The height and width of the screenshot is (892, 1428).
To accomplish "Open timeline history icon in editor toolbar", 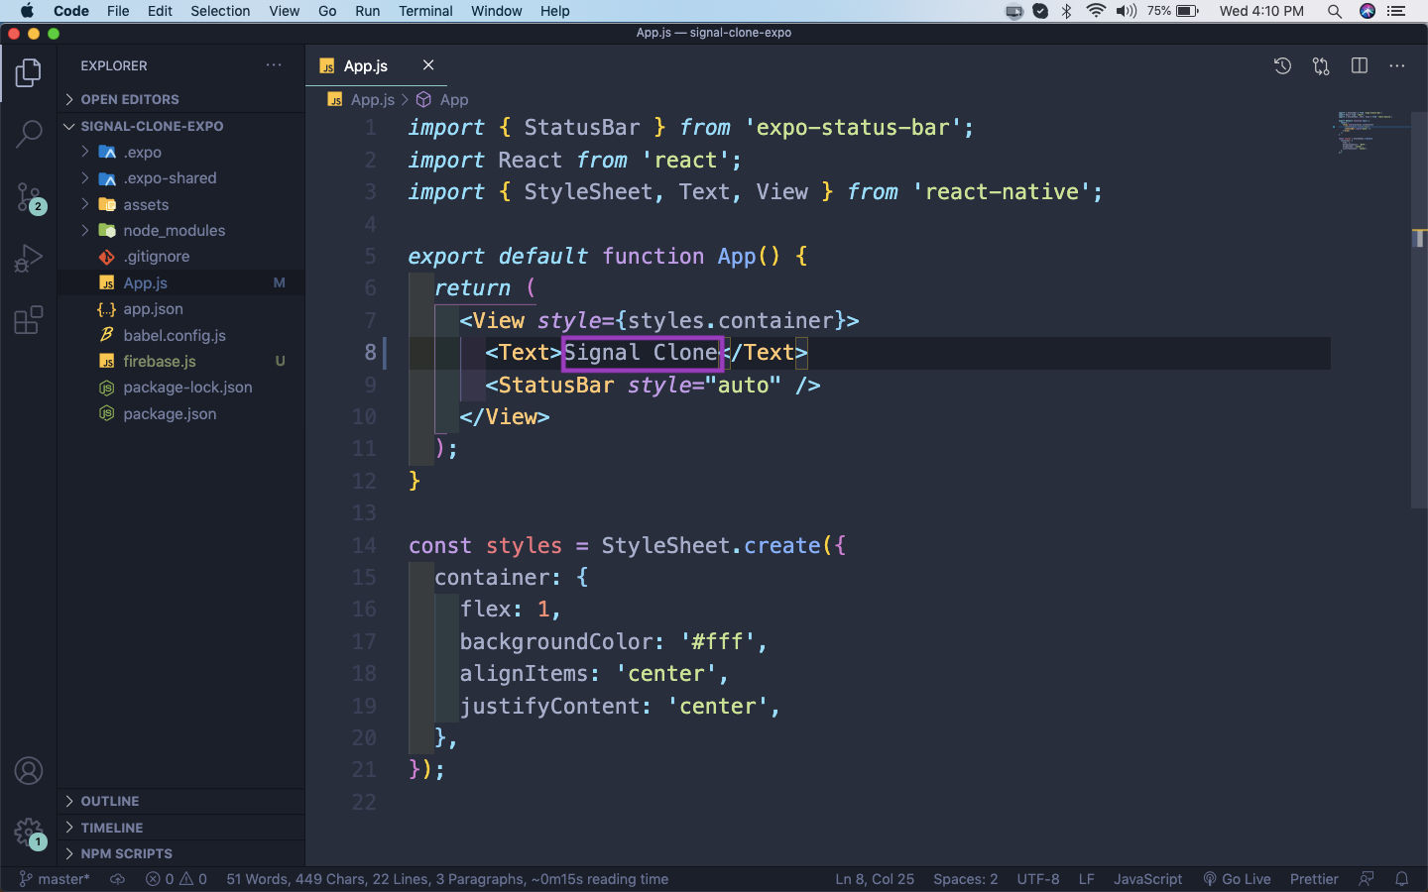I will tap(1282, 66).
